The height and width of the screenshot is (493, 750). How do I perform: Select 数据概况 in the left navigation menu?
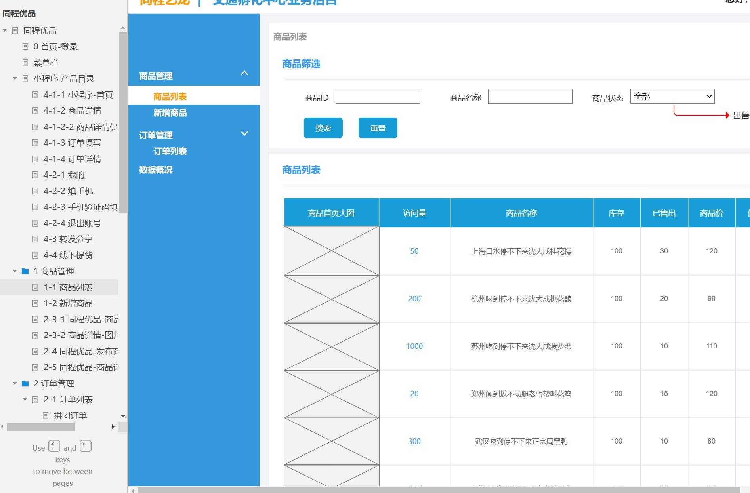pyautogui.click(x=155, y=170)
